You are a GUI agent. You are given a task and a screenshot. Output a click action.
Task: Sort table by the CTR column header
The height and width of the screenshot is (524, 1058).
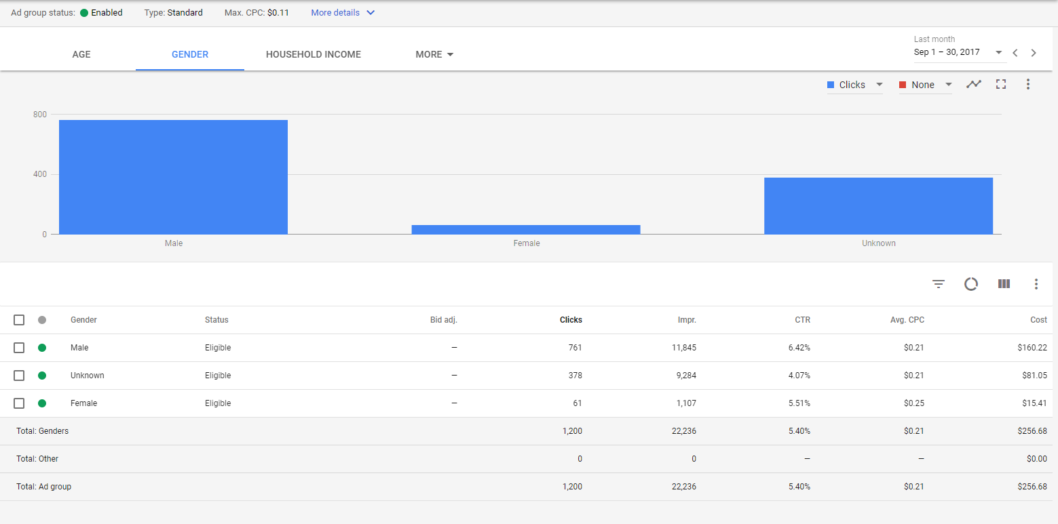pyautogui.click(x=803, y=320)
